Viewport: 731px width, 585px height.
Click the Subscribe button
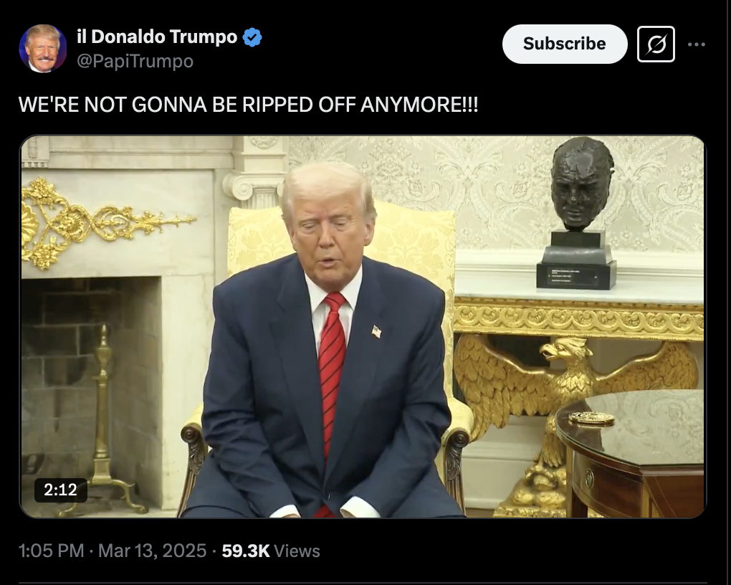pyautogui.click(x=565, y=44)
